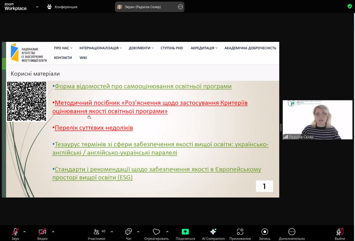
Task: Turn on the camera with Видео
Action: [x=42, y=232]
